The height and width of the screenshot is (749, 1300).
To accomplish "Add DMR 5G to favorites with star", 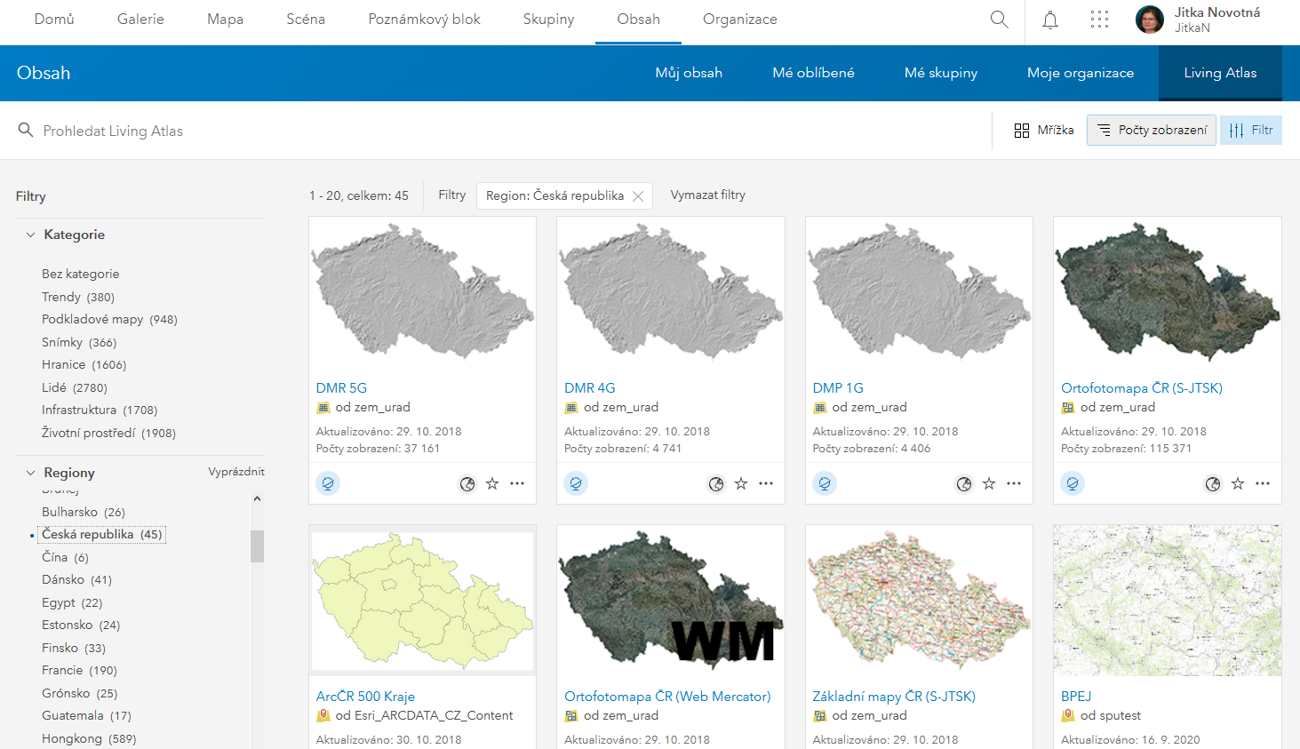I will point(492,483).
